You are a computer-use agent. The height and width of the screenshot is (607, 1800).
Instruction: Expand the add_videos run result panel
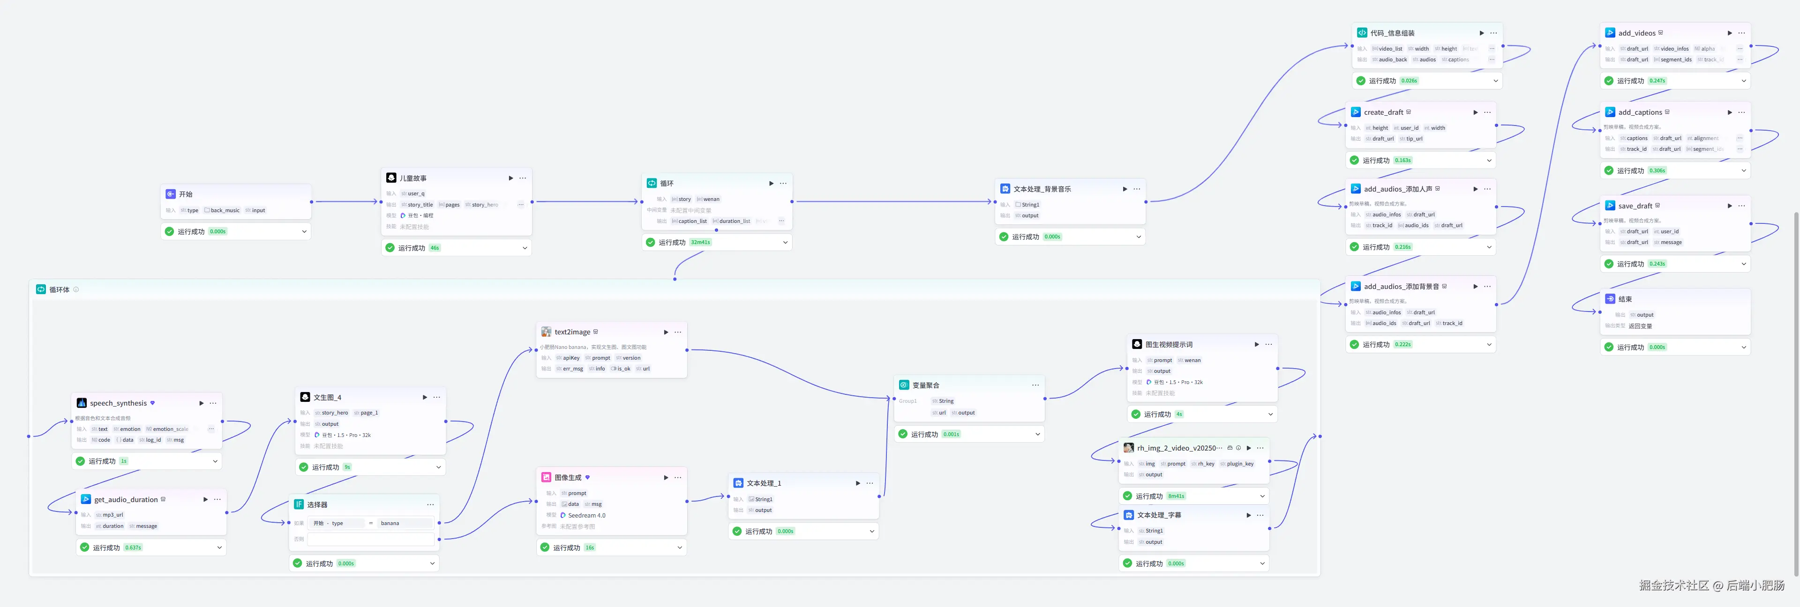pos(1743,81)
